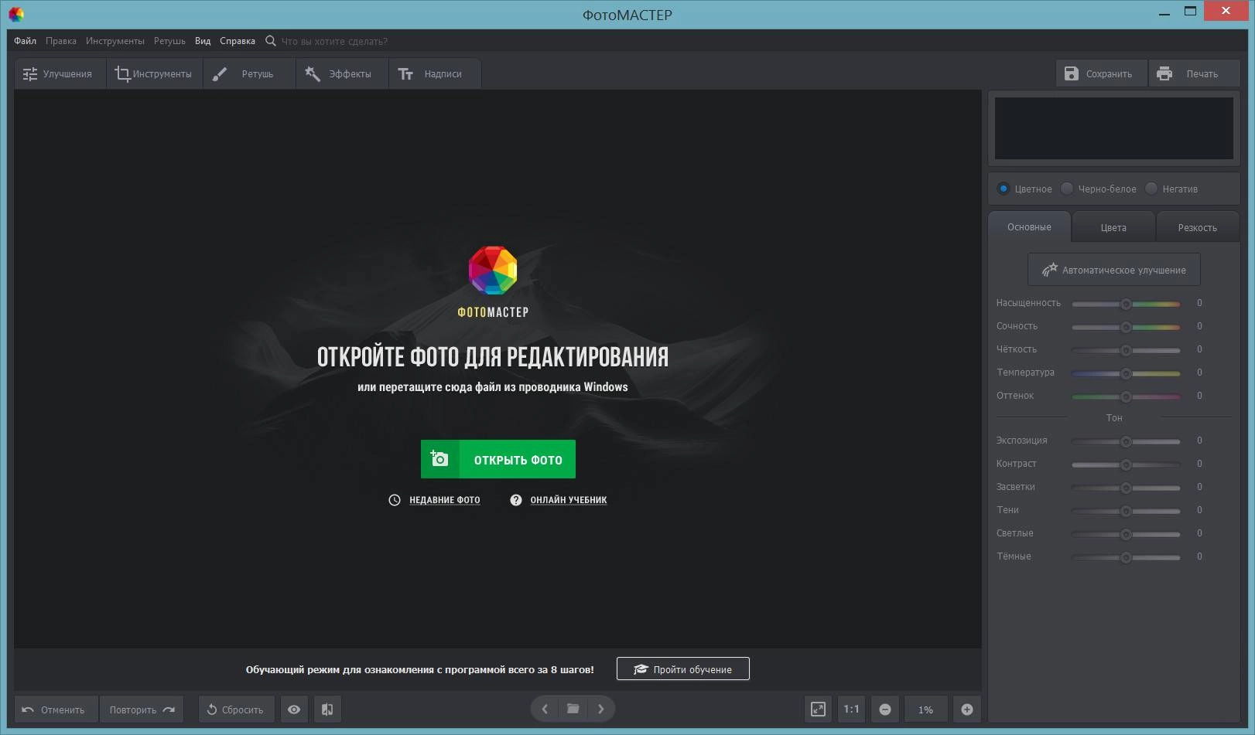1255x735 pixels.
Task: Click the search magnifier icon
Action: [271, 41]
